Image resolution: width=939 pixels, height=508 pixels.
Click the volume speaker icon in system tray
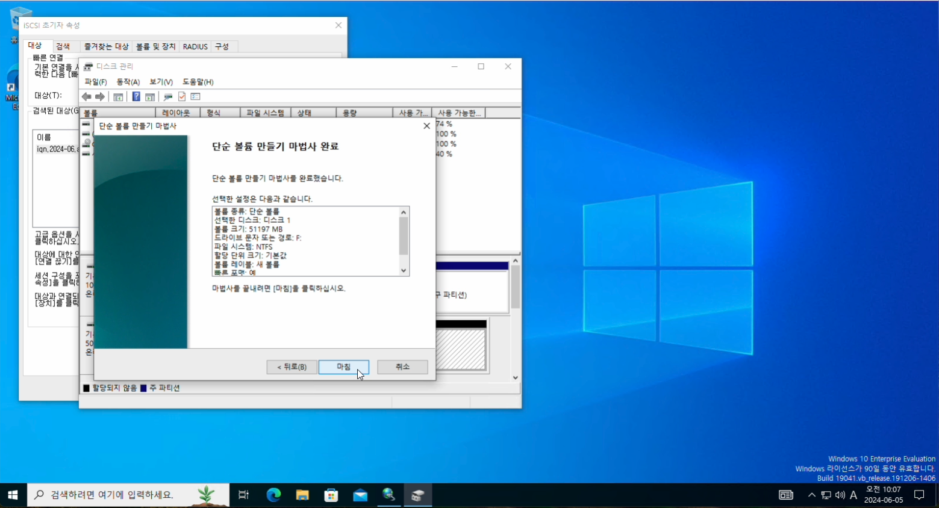pyautogui.click(x=840, y=495)
